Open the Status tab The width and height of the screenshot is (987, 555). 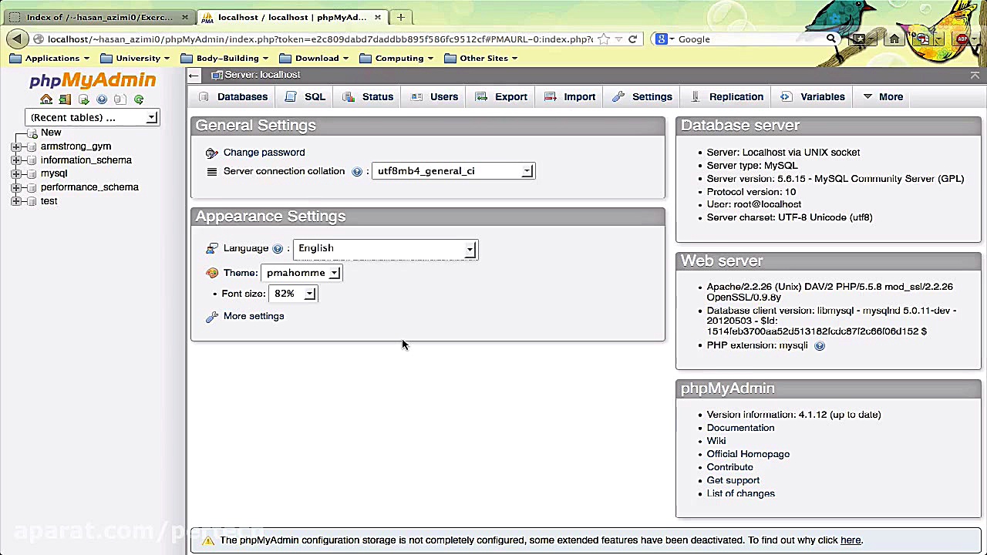tap(369, 97)
